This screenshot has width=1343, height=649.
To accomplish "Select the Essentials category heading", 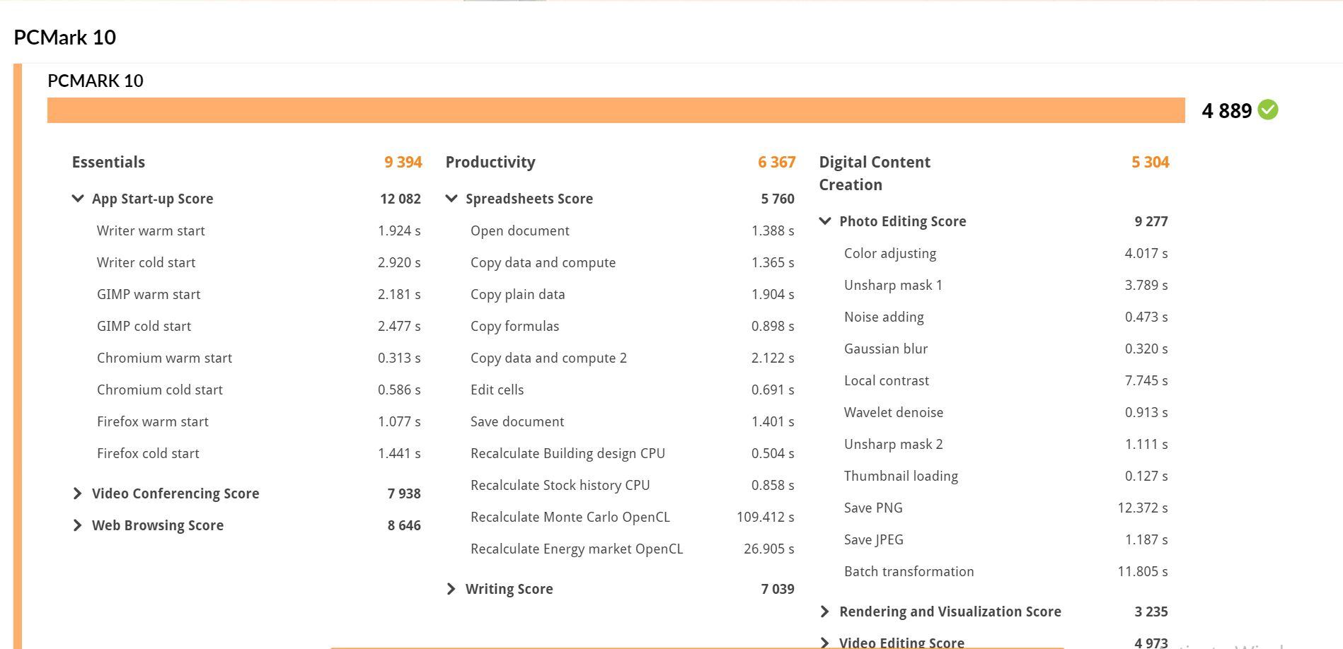I will [x=108, y=162].
